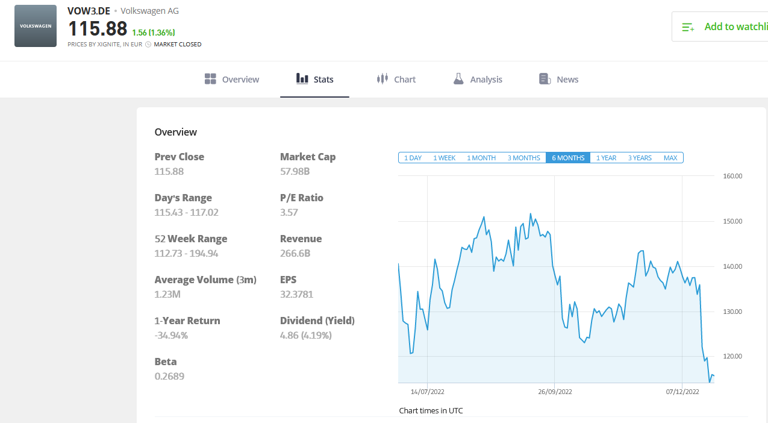Screen dimensions: 768x423
Task: Click the current price 115.88 in header
Action: pos(98,28)
